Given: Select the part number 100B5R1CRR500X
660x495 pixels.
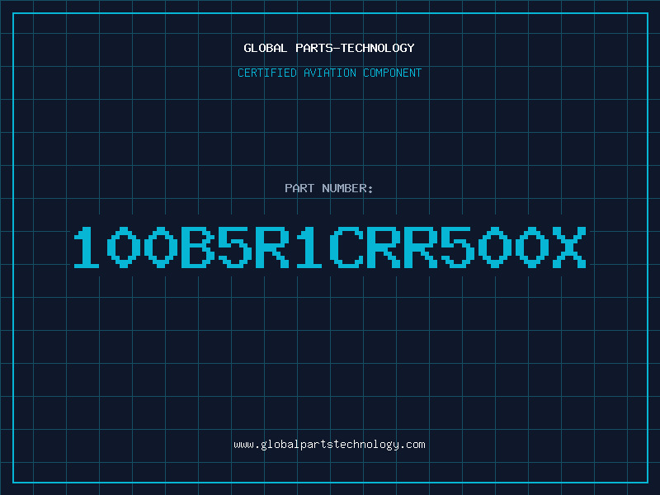Looking at the screenshot, I should pos(329,247).
